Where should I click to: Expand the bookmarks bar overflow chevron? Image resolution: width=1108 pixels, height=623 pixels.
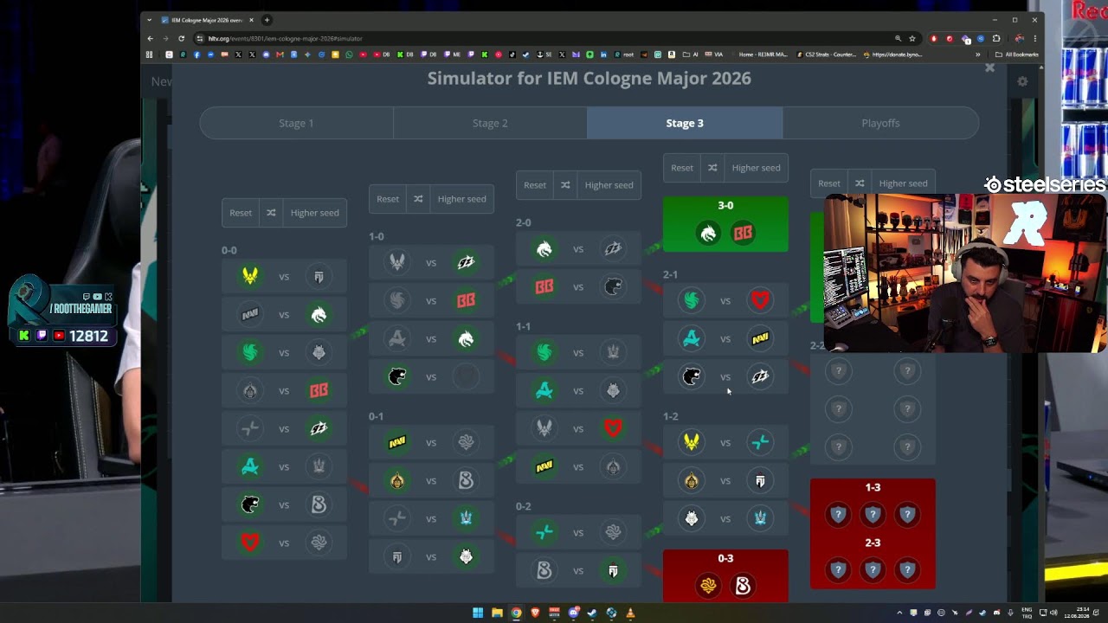click(978, 55)
